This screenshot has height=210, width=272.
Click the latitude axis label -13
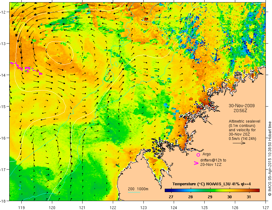3,43
